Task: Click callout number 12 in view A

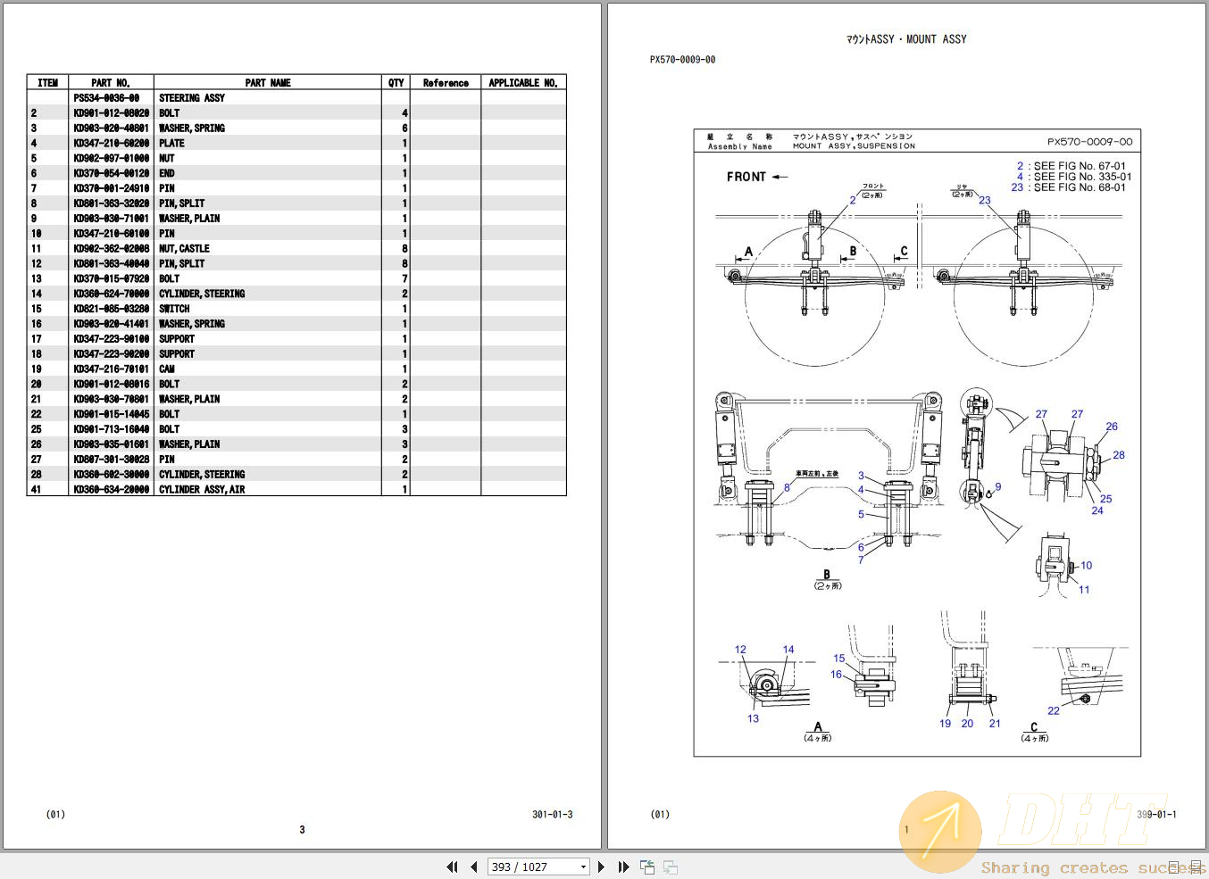Action: coord(740,650)
